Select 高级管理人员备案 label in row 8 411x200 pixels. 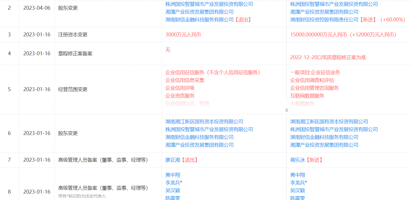[x=103, y=188]
